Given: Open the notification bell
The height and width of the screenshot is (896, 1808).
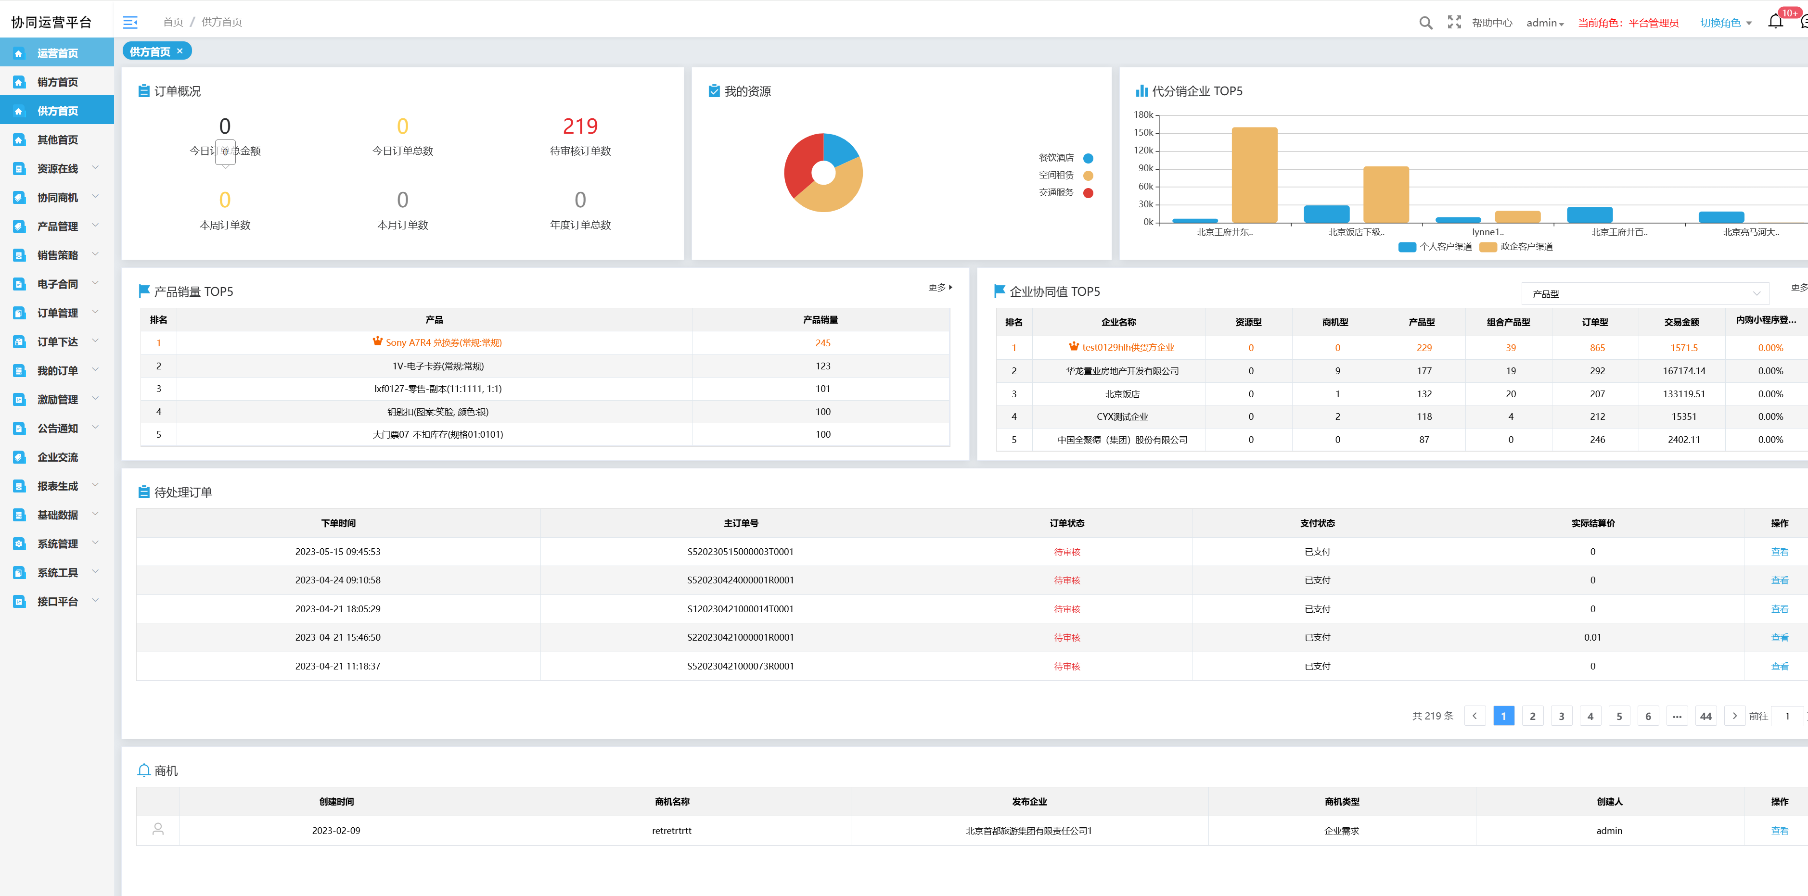Looking at the screenshot, I should tap(1775, 22).
